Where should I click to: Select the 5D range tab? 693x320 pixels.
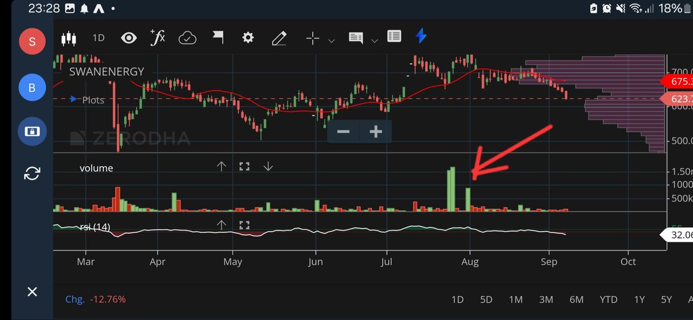486,299
